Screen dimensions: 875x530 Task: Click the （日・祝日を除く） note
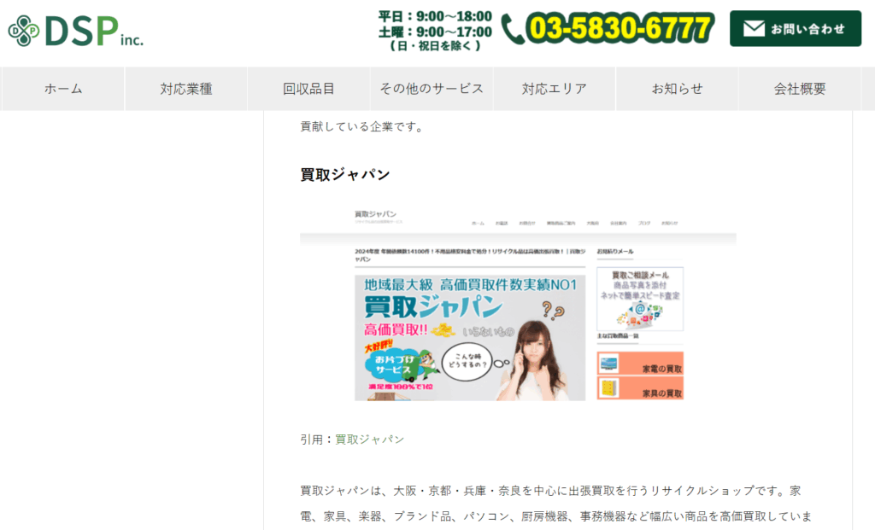click(x=435, y=46)
